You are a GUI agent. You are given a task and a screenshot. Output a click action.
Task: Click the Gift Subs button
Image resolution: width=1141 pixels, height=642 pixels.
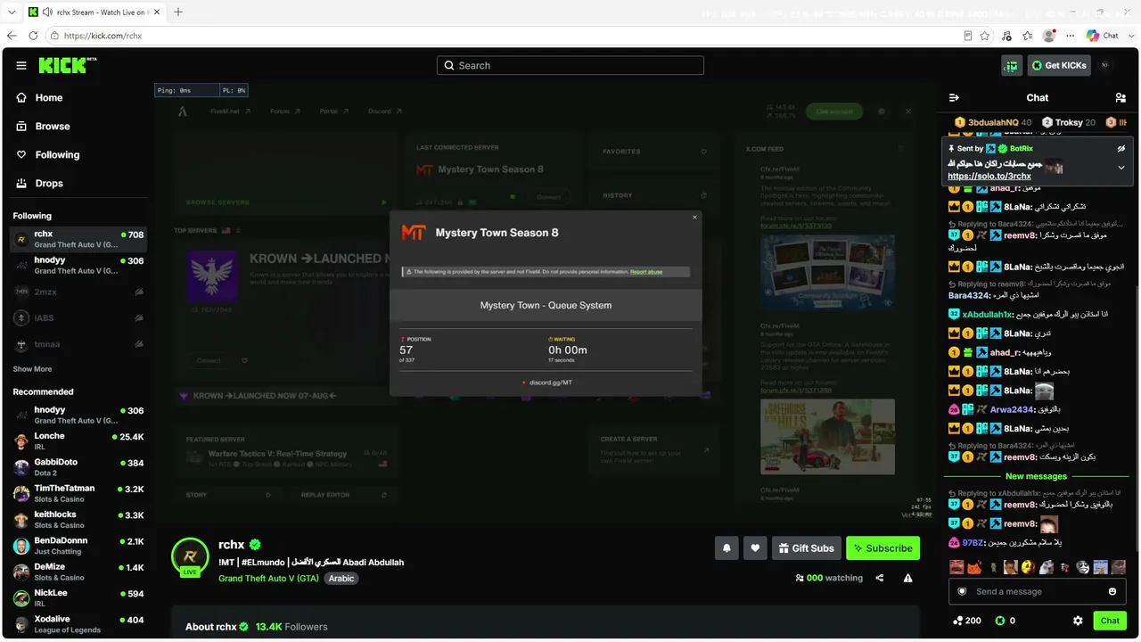pyautogui.click(x=806, y=548)
